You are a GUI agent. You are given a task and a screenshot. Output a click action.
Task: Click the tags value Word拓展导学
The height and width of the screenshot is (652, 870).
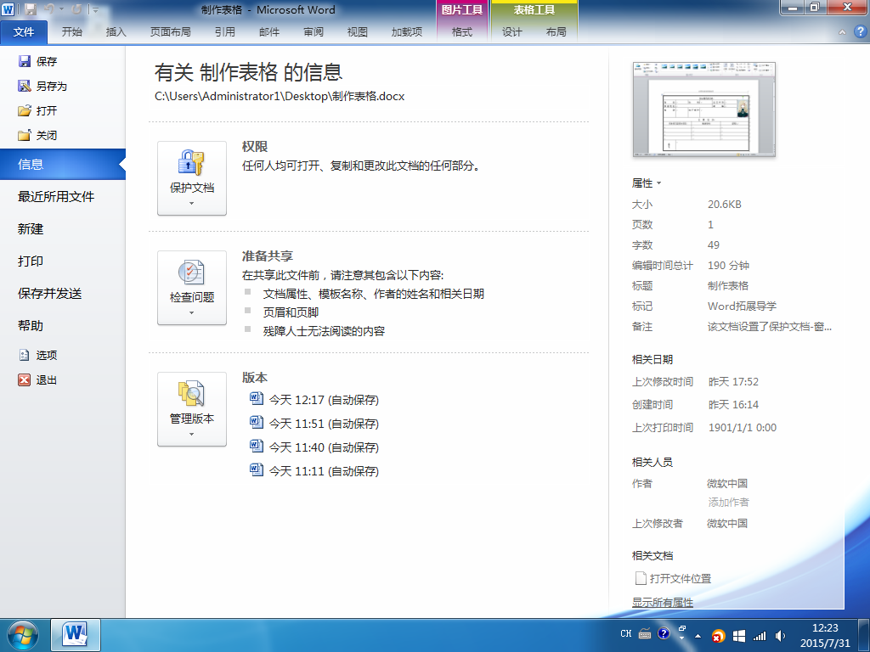point(742,306)
